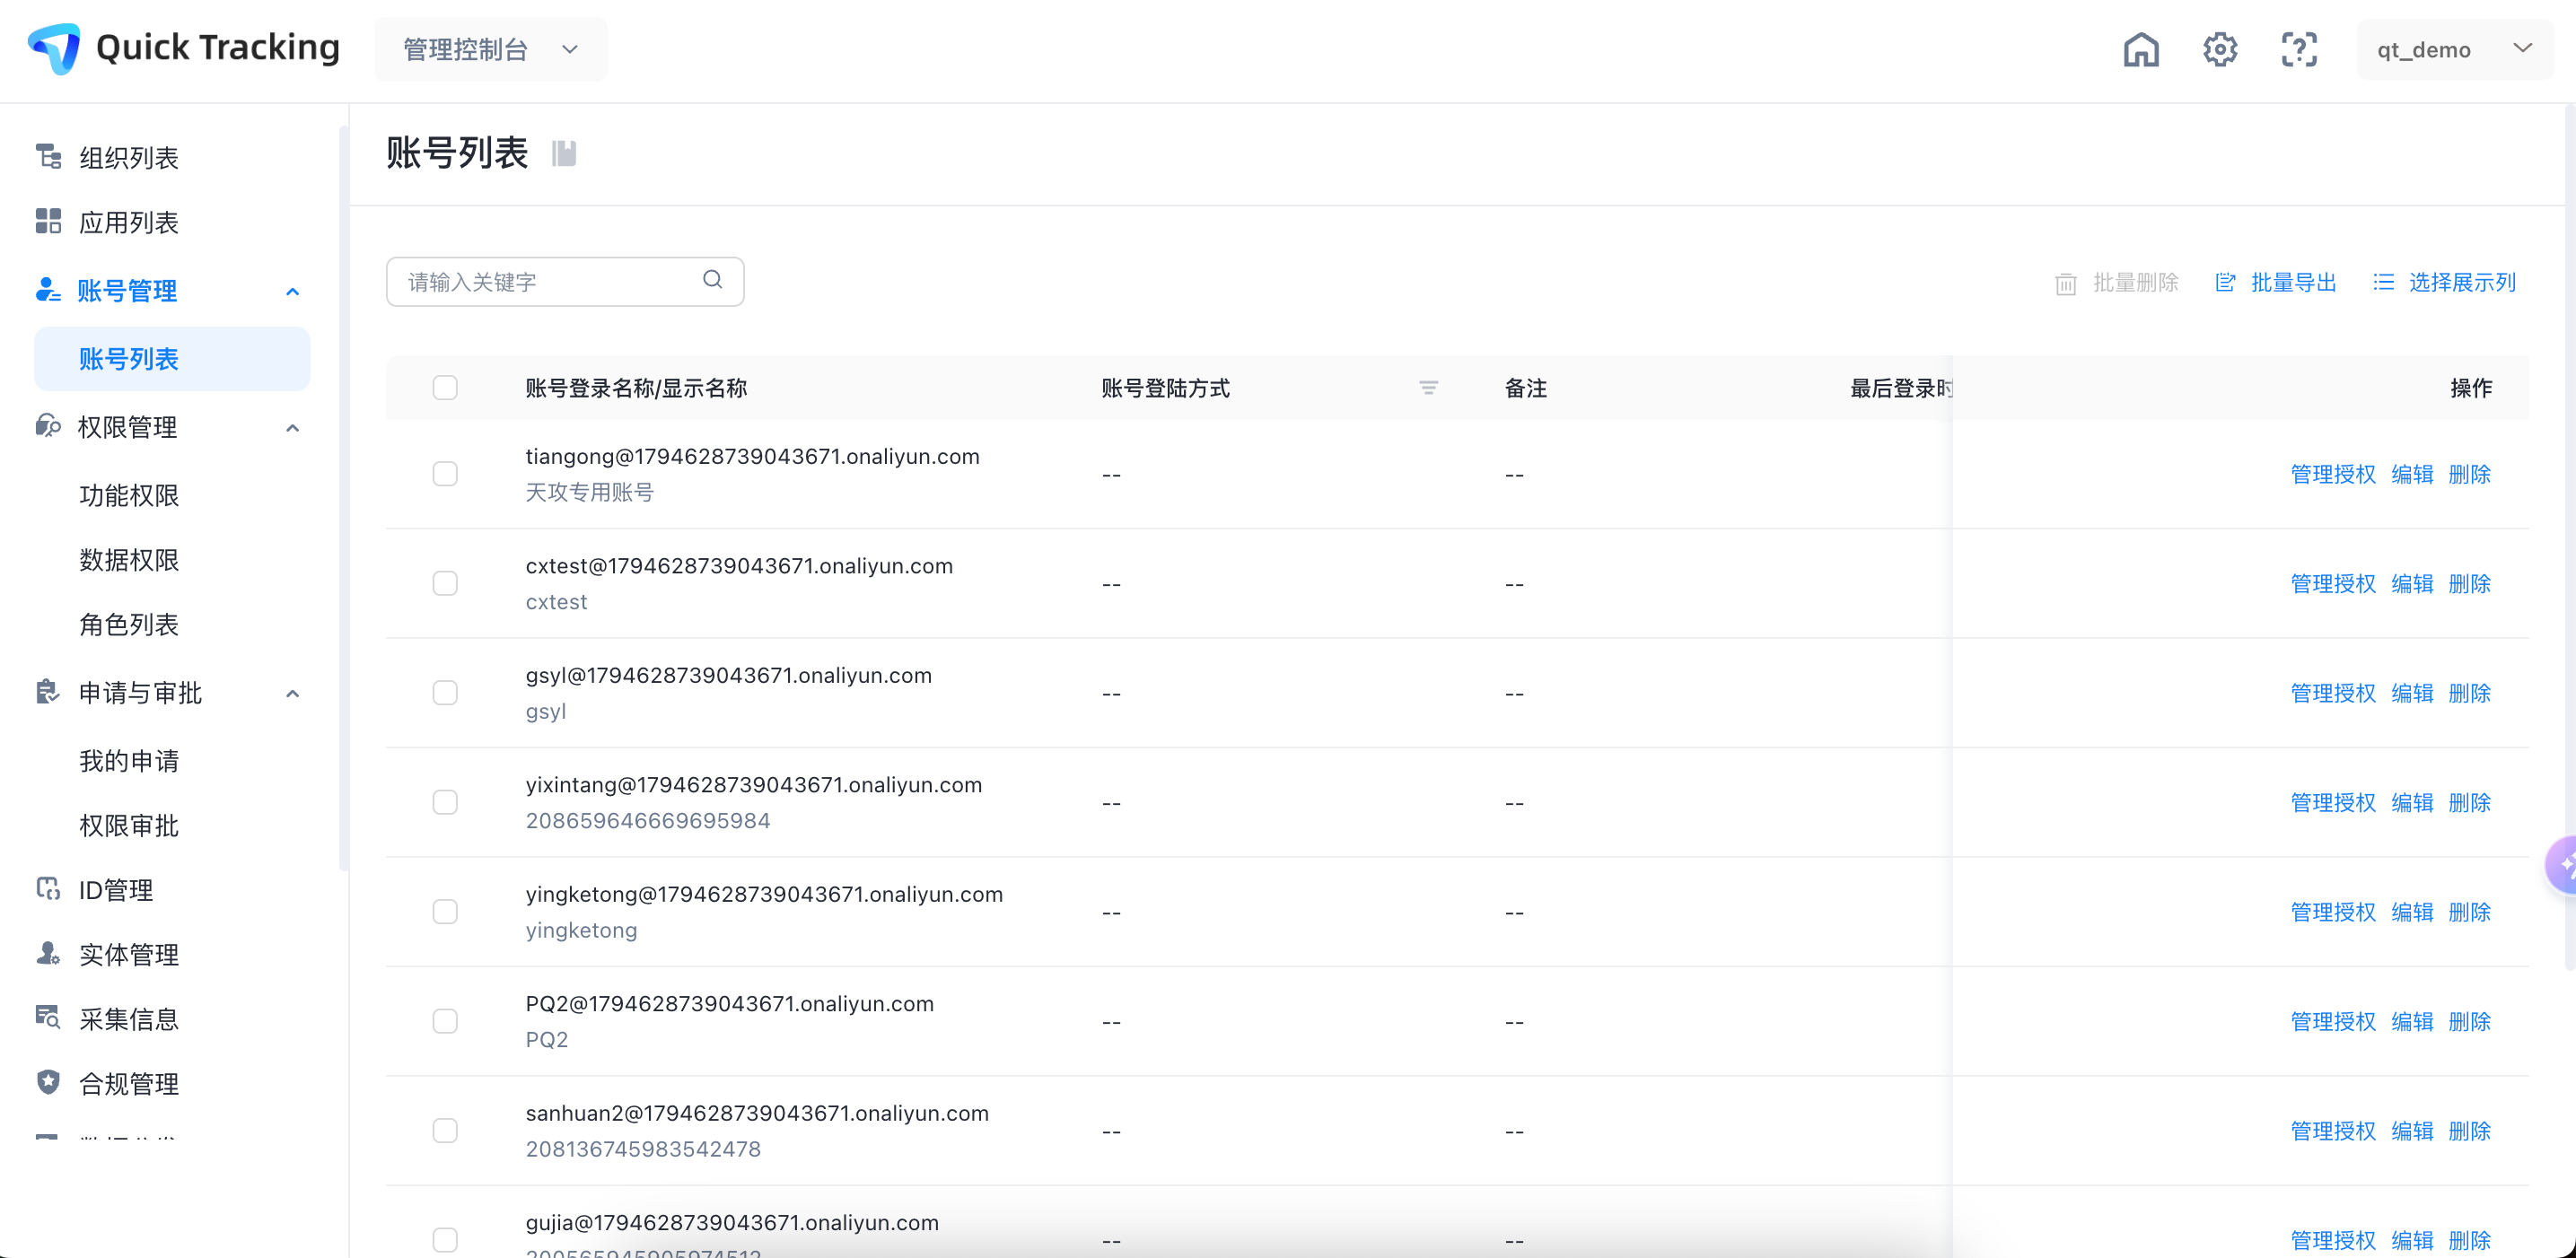The image size is (2576, 1258).
Task: Click the 账号管理 user icon
Action: point(48,290)
